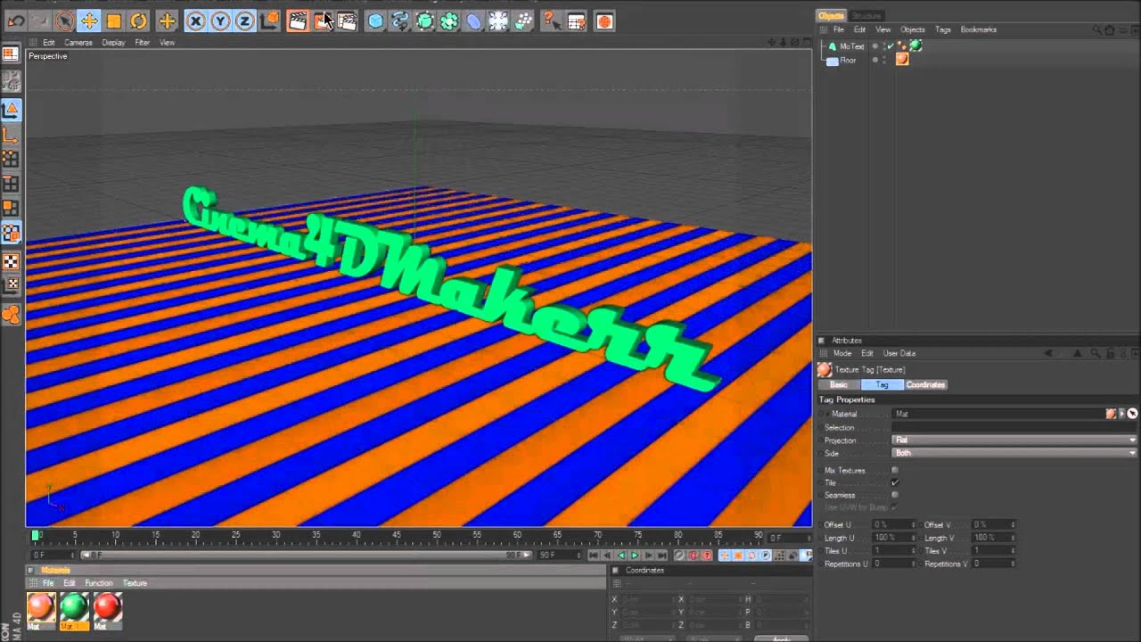Enable the texture checkerboard mode icon

tap(11, 262)
